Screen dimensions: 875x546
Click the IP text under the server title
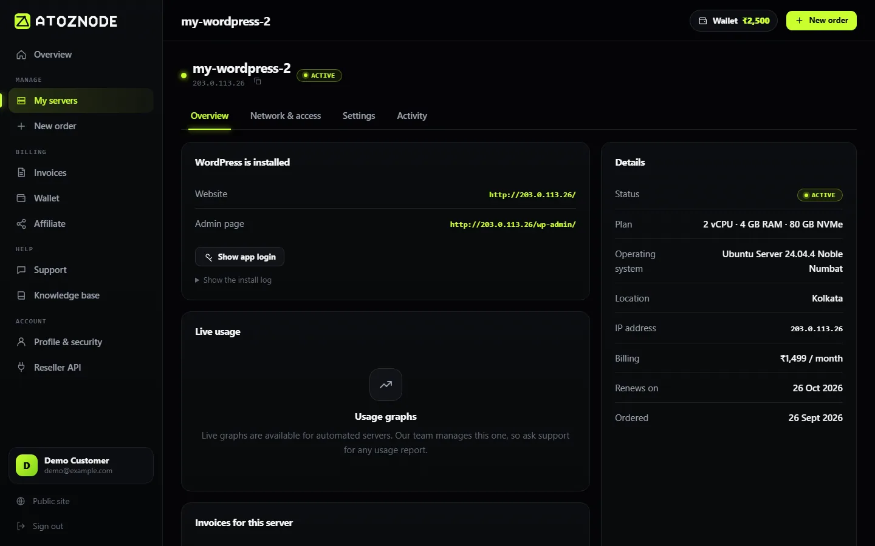pyautogui.click(x=219, y=83)
